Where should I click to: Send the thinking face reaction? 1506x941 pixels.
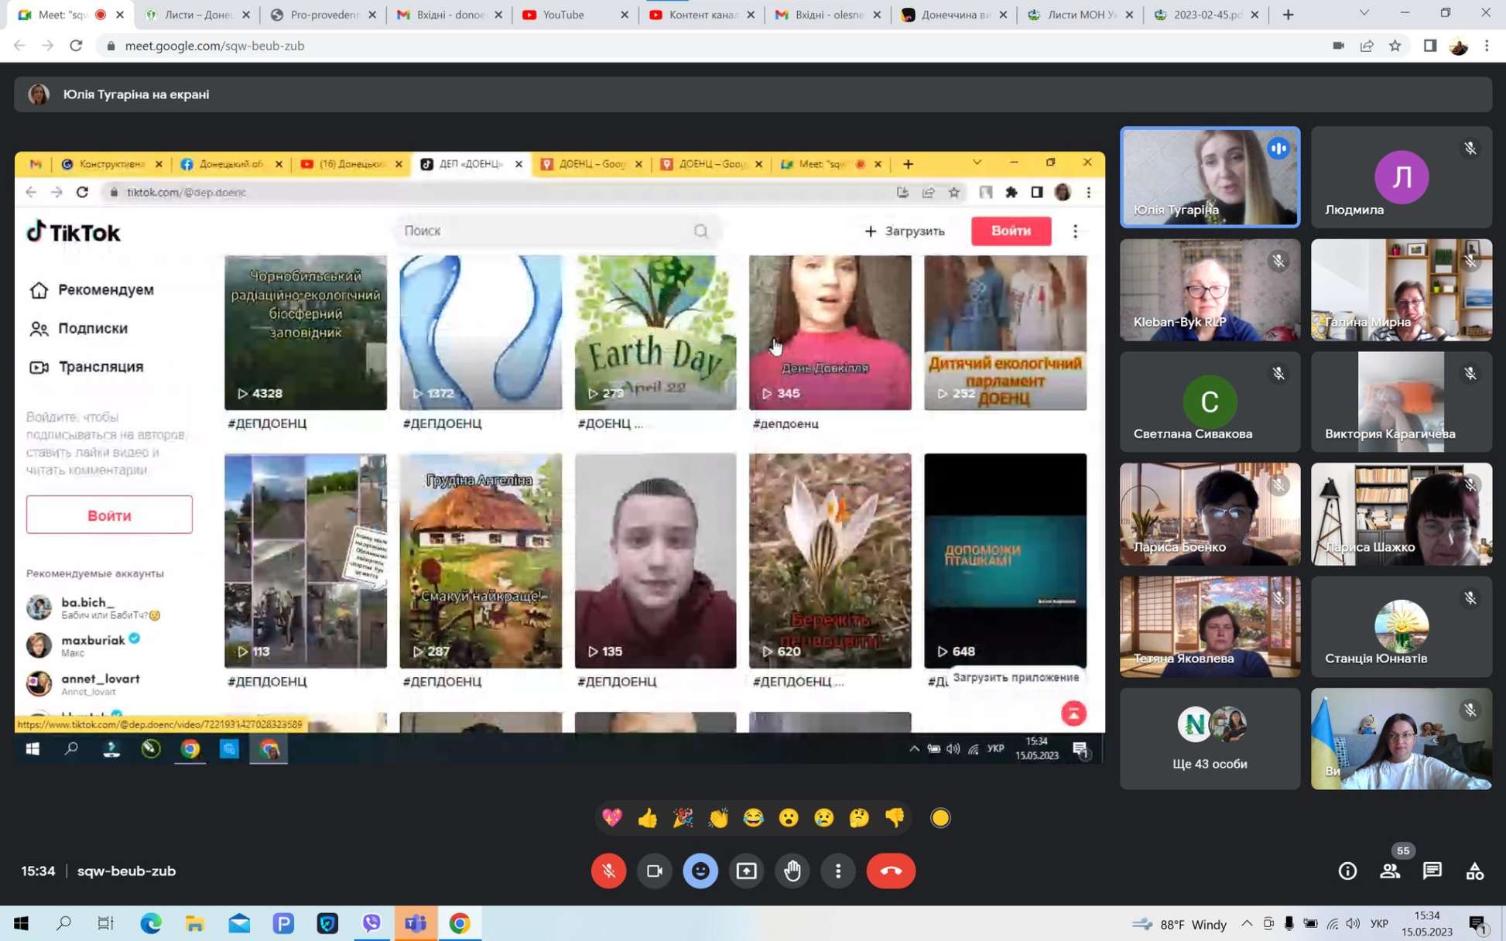click(x=859, y=817)
